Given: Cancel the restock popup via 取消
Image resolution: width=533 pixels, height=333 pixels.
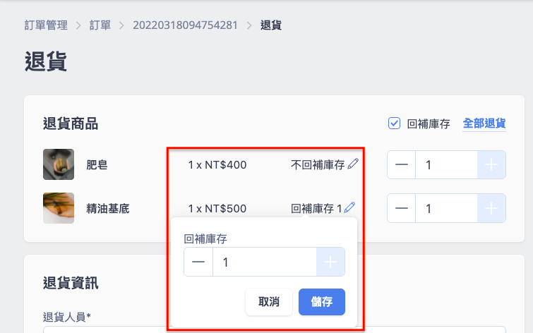Looking at the screenshot, I should pos(269,302).
